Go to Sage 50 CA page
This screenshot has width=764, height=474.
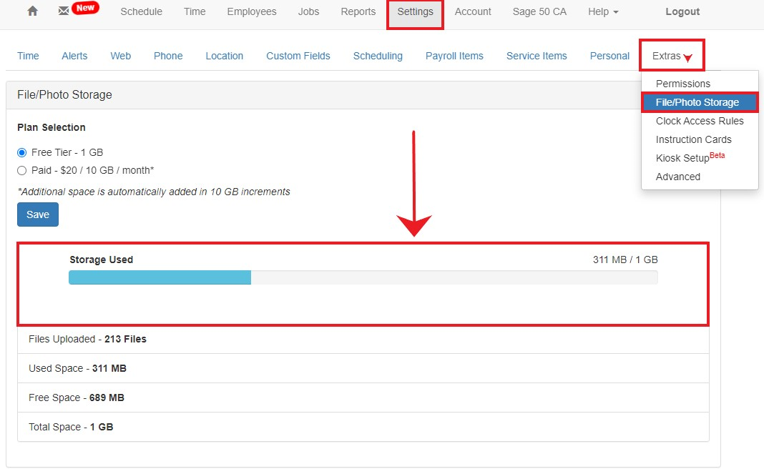coord(539,11)
